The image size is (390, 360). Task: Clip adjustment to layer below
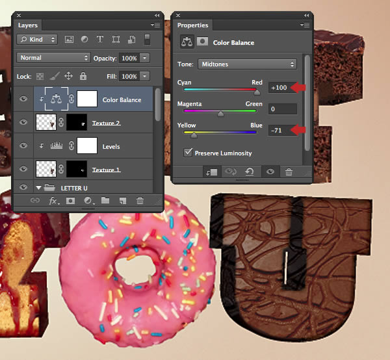[212, 172]
